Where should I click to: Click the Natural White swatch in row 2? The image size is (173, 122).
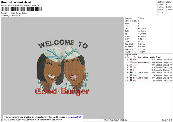(x=131, y=62)
